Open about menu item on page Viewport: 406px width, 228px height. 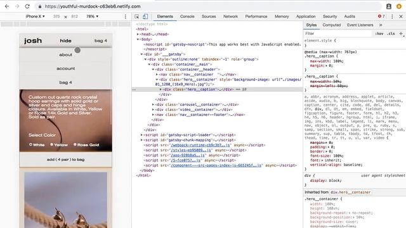(x=65, y=55)
